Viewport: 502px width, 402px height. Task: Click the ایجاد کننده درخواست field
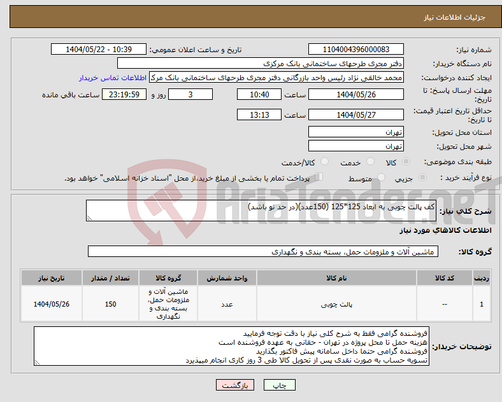[x=276, y=78]
